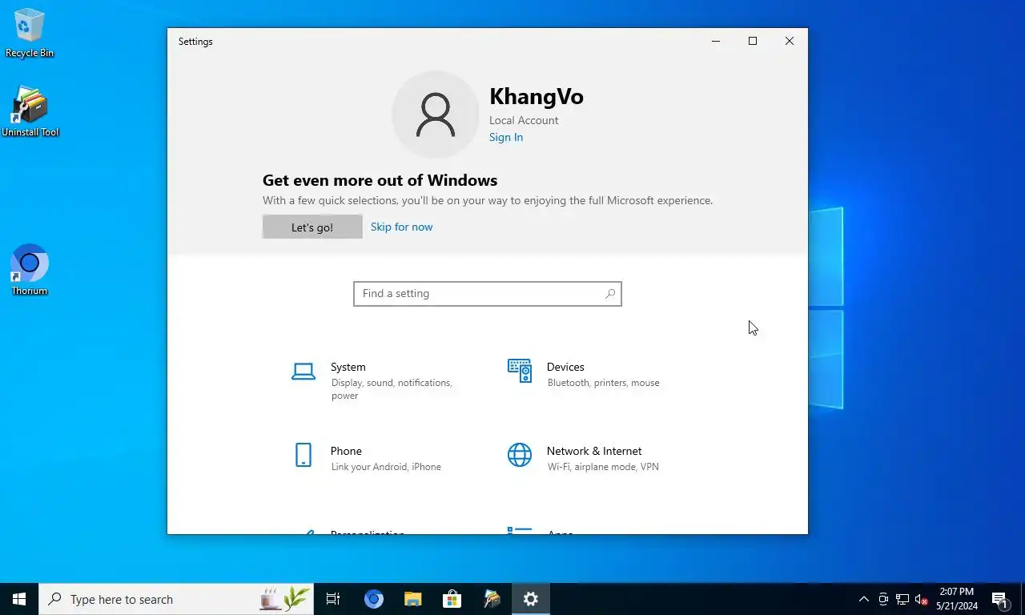Open the Network & Internet globe icon
The image size is (1025, 615).
pos(520,455)
